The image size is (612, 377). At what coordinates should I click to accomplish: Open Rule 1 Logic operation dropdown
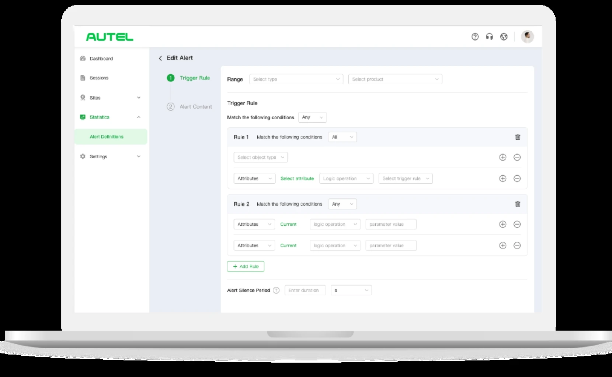[346, 179]
